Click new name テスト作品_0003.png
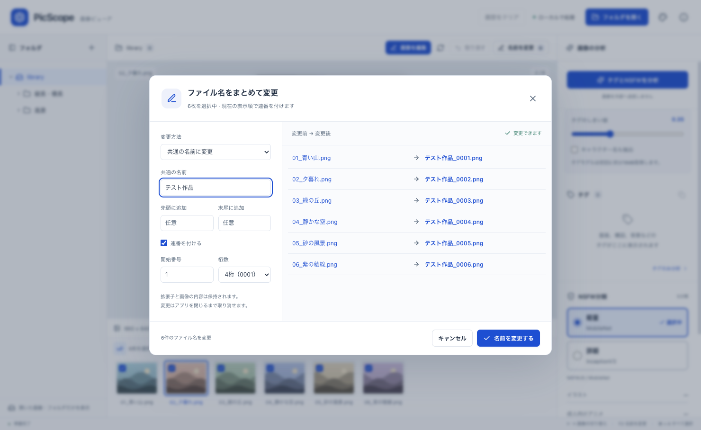701x430 pixels. (x=454, y=201)
